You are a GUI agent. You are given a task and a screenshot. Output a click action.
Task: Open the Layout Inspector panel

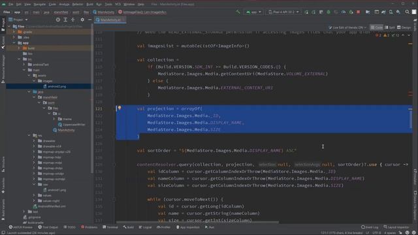(396, 227)
